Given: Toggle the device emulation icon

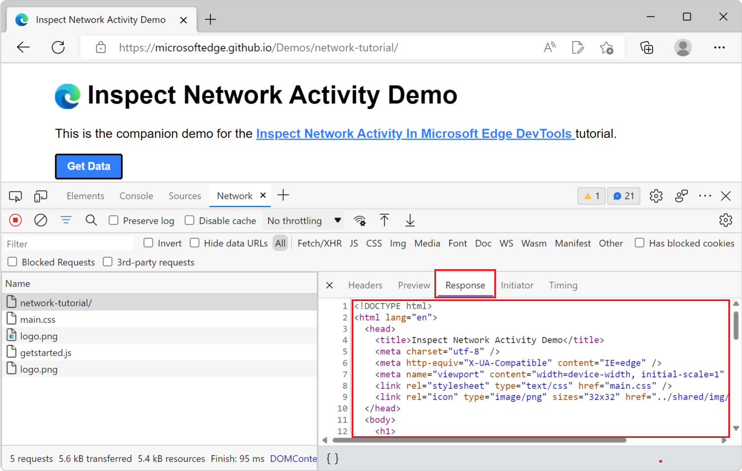Looking at the screenshot, I should [x=41, y=196].
